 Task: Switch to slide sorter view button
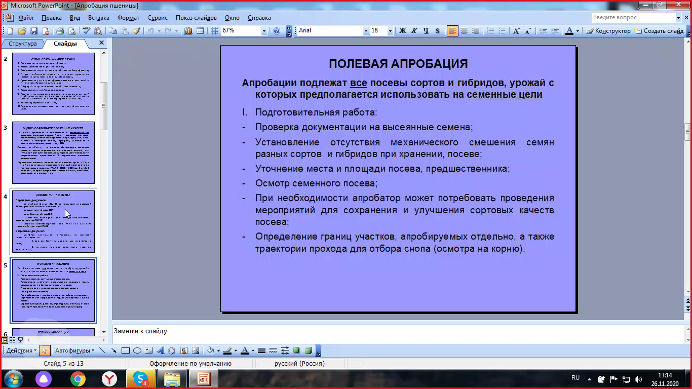12,340
